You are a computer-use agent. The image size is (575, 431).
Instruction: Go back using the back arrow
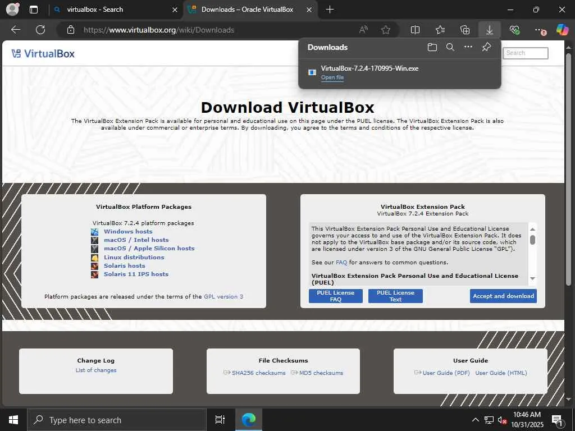pyautogui.click(x=15, y=30)
